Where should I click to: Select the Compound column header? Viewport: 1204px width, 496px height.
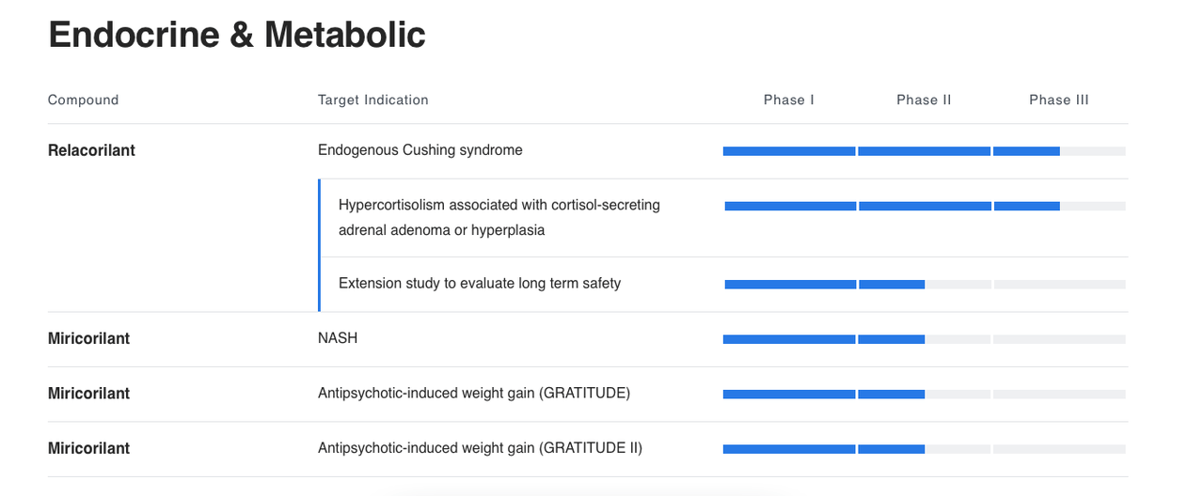pyautogui.click(x=84, y=100)
